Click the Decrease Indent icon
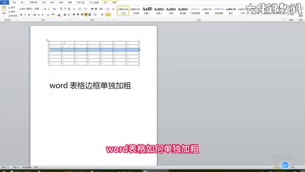This screenshot has width=305, height=172. pos(92,9)
